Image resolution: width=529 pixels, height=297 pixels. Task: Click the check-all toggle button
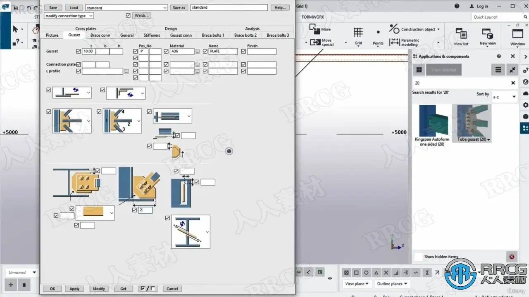pos(148,289)
